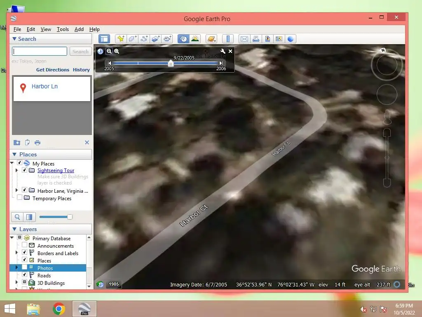Add a polygon from the toolbar
422x317 pixels.
coord(132,39)
